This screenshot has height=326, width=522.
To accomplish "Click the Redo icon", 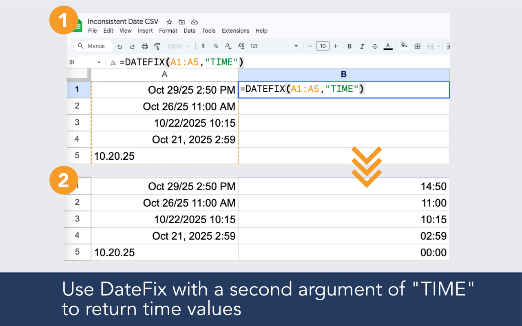I will (x=132, y=46).
